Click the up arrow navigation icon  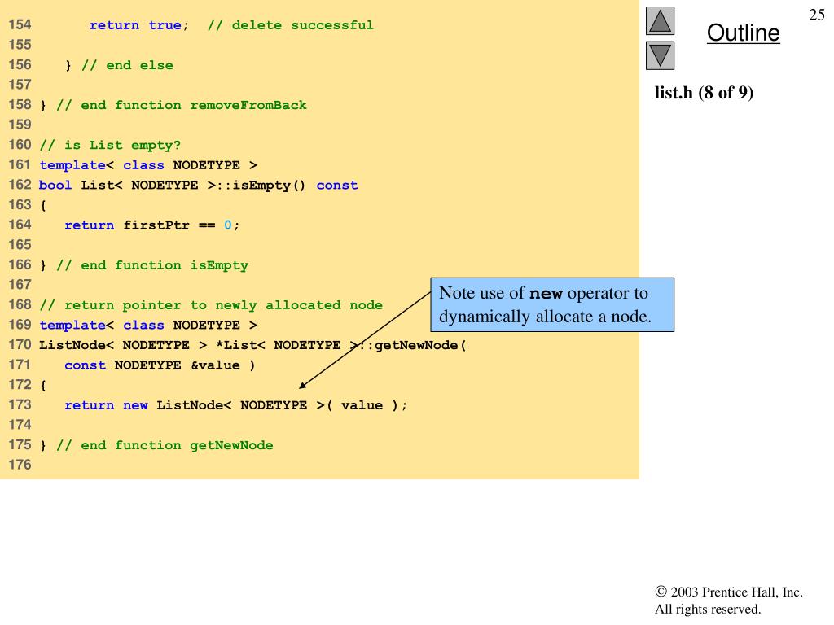[660, 20]
